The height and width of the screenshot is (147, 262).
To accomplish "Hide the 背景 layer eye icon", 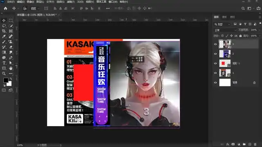I will click(215, 82).
